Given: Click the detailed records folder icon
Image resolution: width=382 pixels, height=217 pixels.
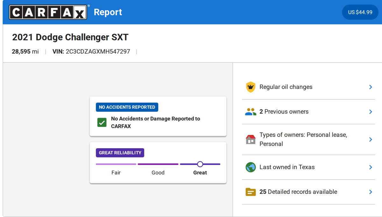Looking at the screenshot, I should tap(251, 192).
